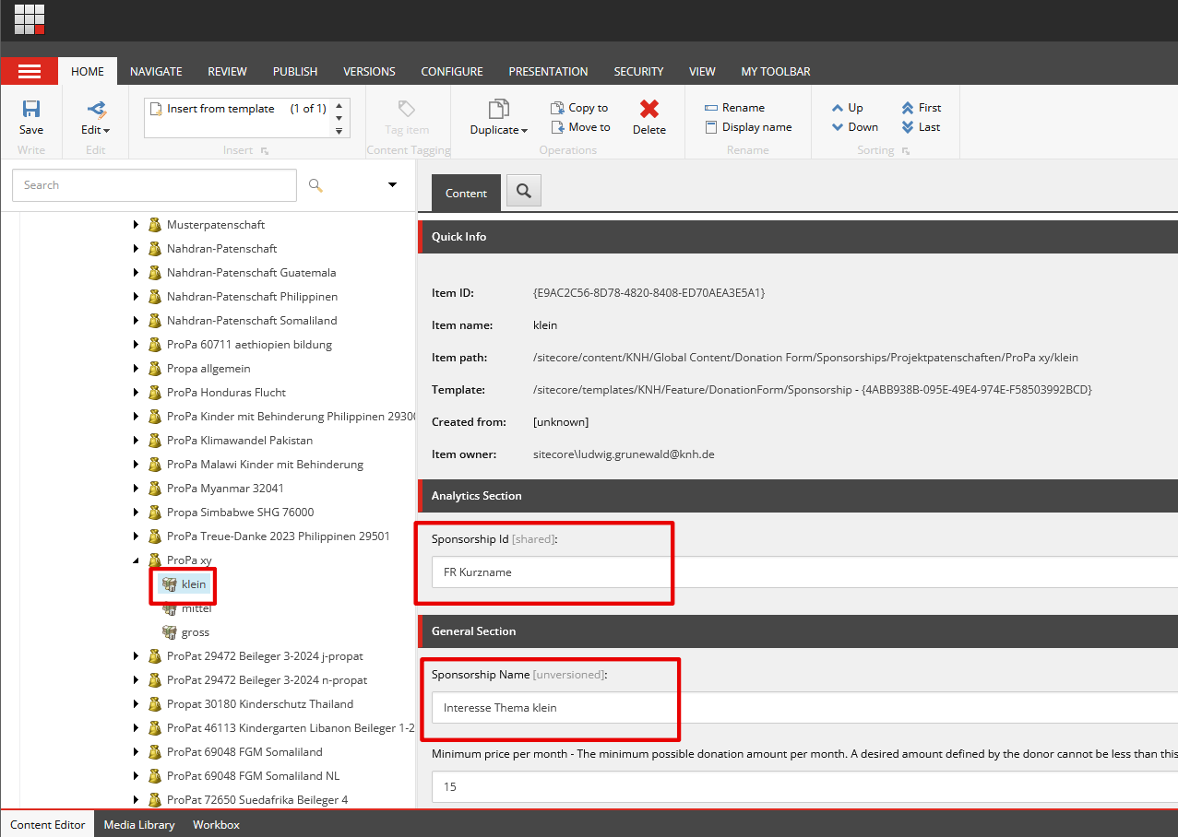Viewport: 1178px width, 837px height.
Task: Click Move to in Operations
Action: point(580,127)
